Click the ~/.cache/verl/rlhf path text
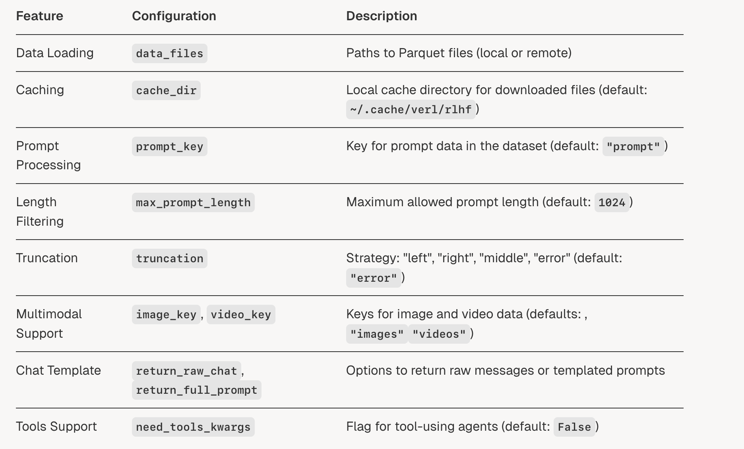The image size is (744, 449). pyautogui.click(x=411, y=109)
